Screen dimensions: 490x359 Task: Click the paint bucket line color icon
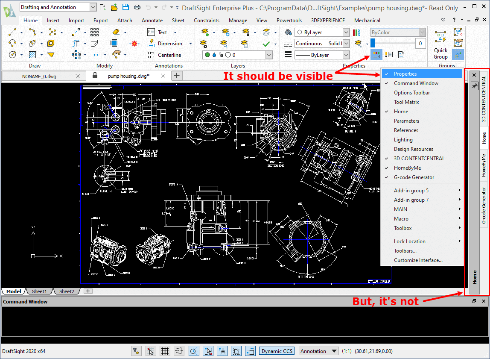(288, 32)
